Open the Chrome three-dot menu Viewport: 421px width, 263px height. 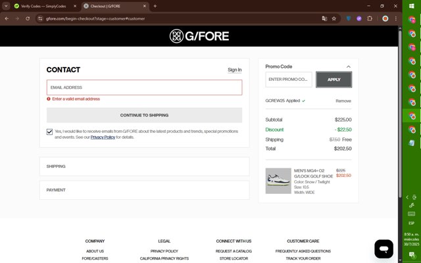click(x=396, y=18)
